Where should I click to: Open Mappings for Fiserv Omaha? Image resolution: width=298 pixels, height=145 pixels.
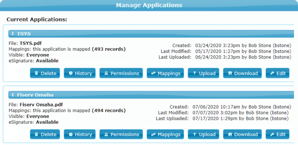(x=165, y=134)
